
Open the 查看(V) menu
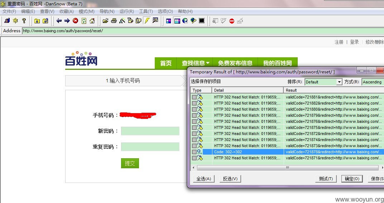click(47, 11)
